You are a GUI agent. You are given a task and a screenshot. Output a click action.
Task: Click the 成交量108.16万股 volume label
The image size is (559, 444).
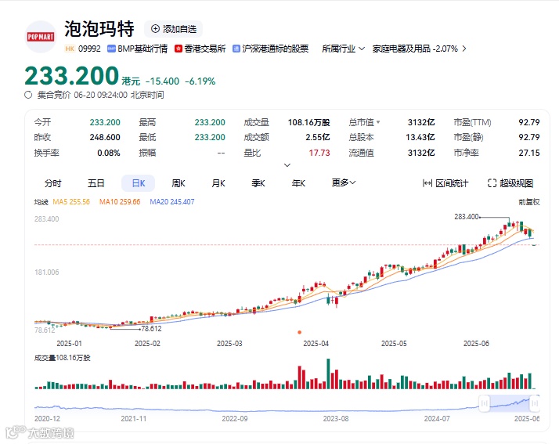(63, 358)
